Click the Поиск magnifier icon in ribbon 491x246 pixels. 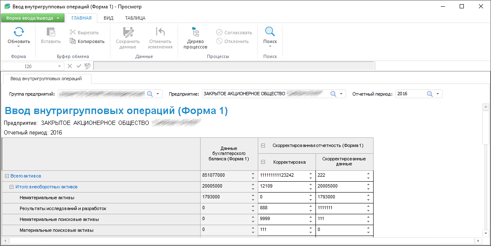270,32
